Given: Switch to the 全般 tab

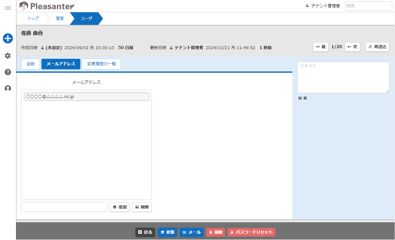Looking at the screenshot, I should click(31, 64).
